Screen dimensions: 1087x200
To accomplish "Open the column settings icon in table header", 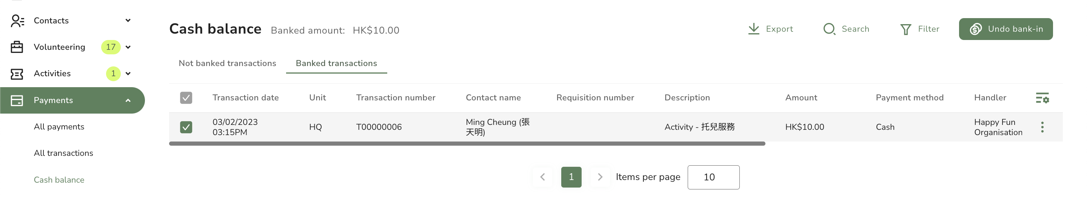I will [x=1042, y=98].
